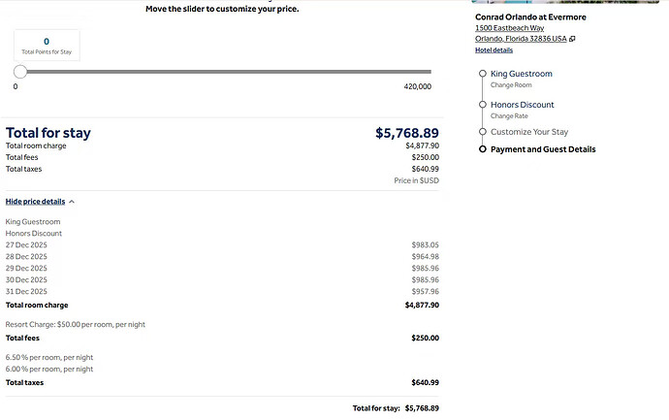Click the hotel photo thumbnail strip
The width and height of the screenshot is (669, 420).
point(565,2)
